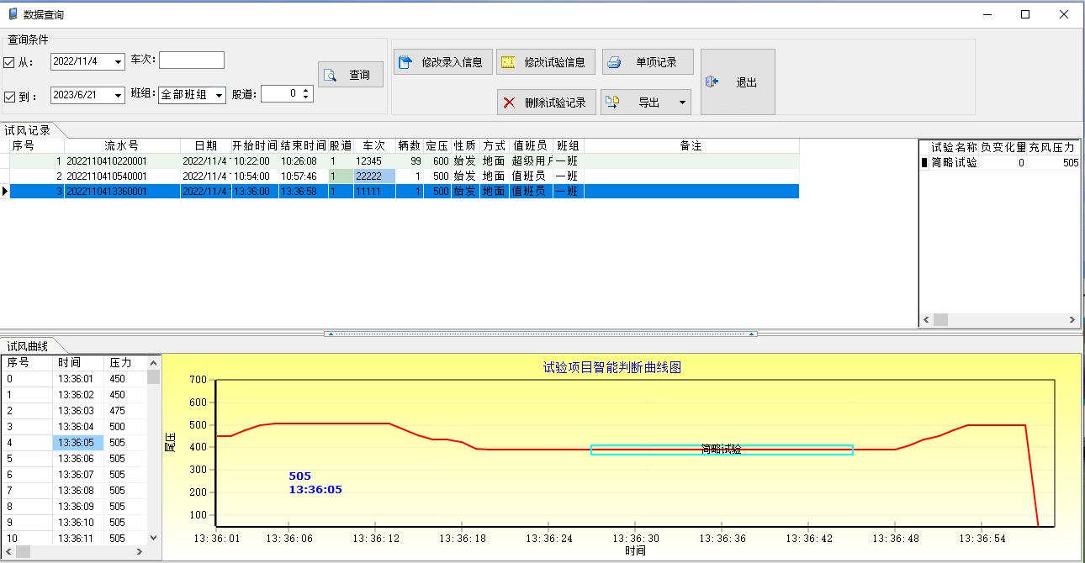Viewport: 1085px width, 563px height.
Task: Click the 压力 column header in curve list
Action: point(126,363)
